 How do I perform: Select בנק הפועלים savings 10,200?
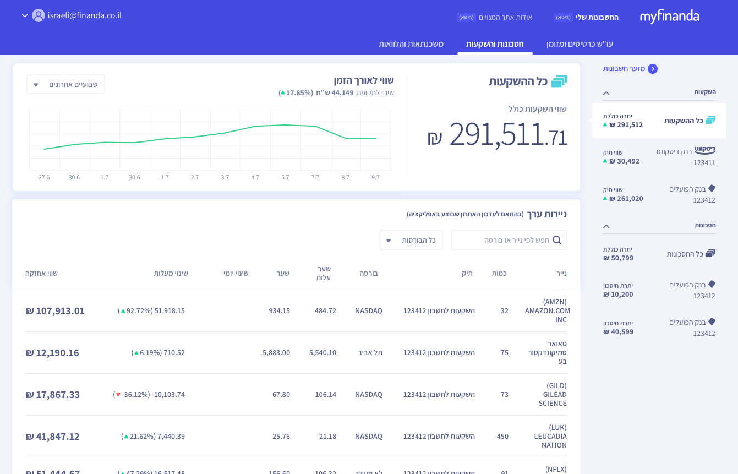pos(659,290)
